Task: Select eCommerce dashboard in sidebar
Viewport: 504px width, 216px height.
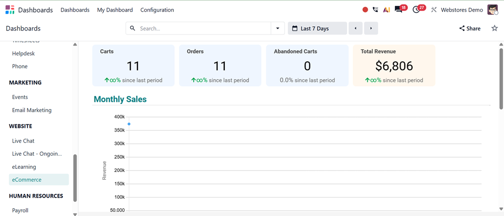Action: pyautogui.click(x=39, y=180)
